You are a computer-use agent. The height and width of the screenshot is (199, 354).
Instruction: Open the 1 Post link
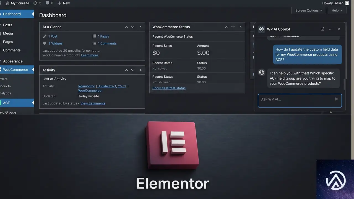(x=53, y=36)
